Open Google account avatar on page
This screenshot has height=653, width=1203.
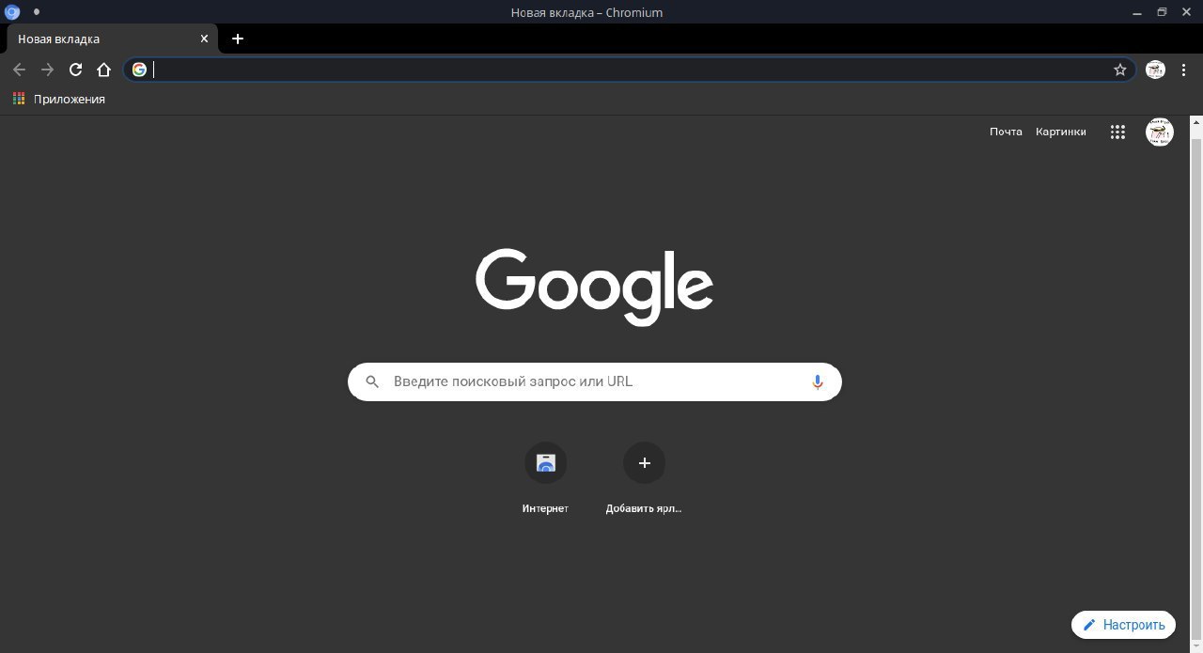1160,132
